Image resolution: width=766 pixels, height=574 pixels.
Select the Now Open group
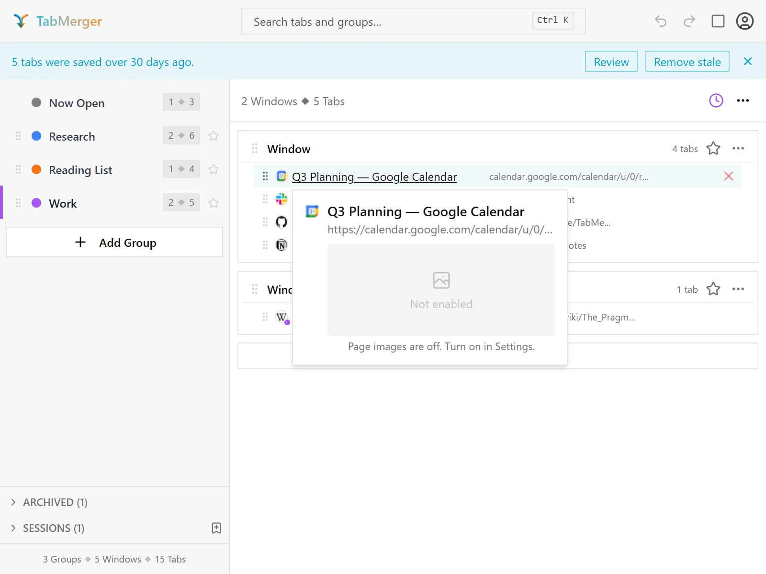(x=115, y=103)
